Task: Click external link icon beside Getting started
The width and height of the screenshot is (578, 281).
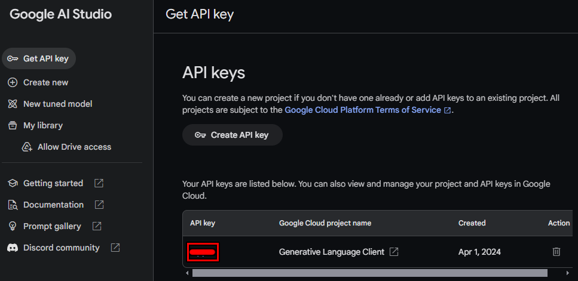Action: tap(99, 183)
